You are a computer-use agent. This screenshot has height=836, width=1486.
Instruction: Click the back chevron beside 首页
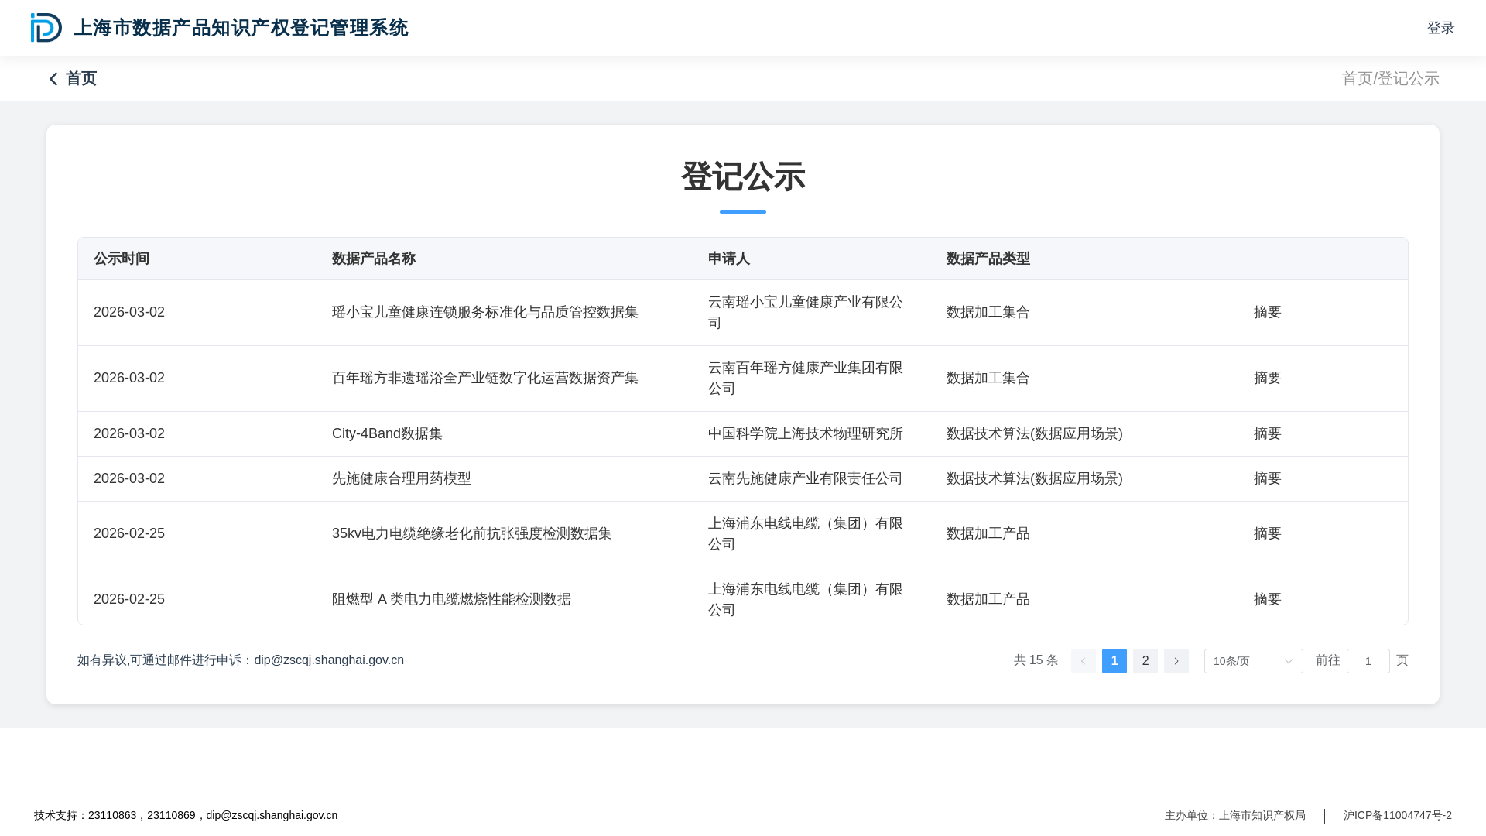(x=53, y=78)
